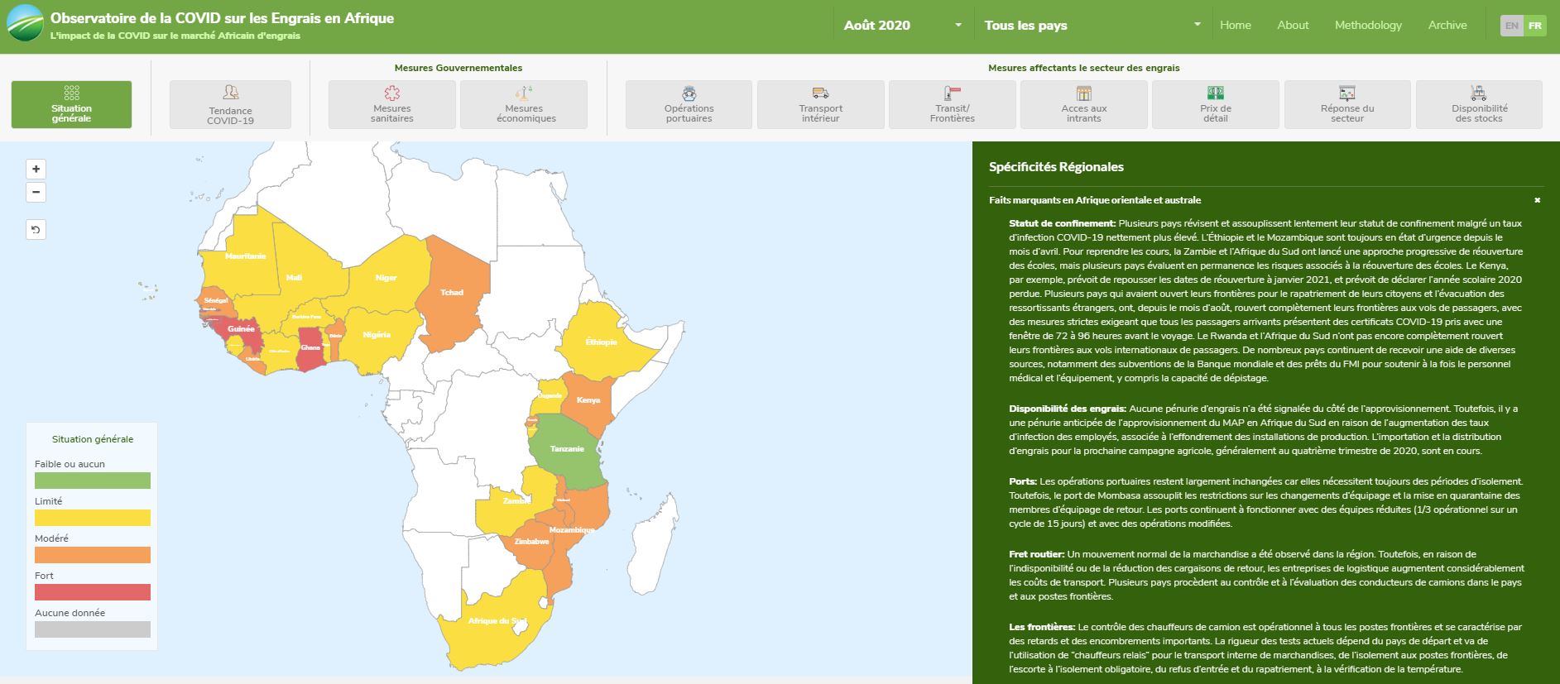Screen dimensions: 1560x684
Task: Open the Prix de détail money icon
Action: 1215,93
